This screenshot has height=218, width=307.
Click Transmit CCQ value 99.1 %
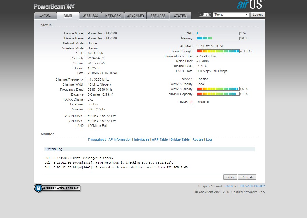[201, 66]
